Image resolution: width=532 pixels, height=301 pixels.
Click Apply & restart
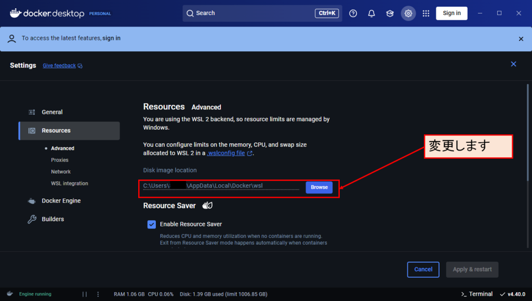pyautogui.click(x=472, y=269)
